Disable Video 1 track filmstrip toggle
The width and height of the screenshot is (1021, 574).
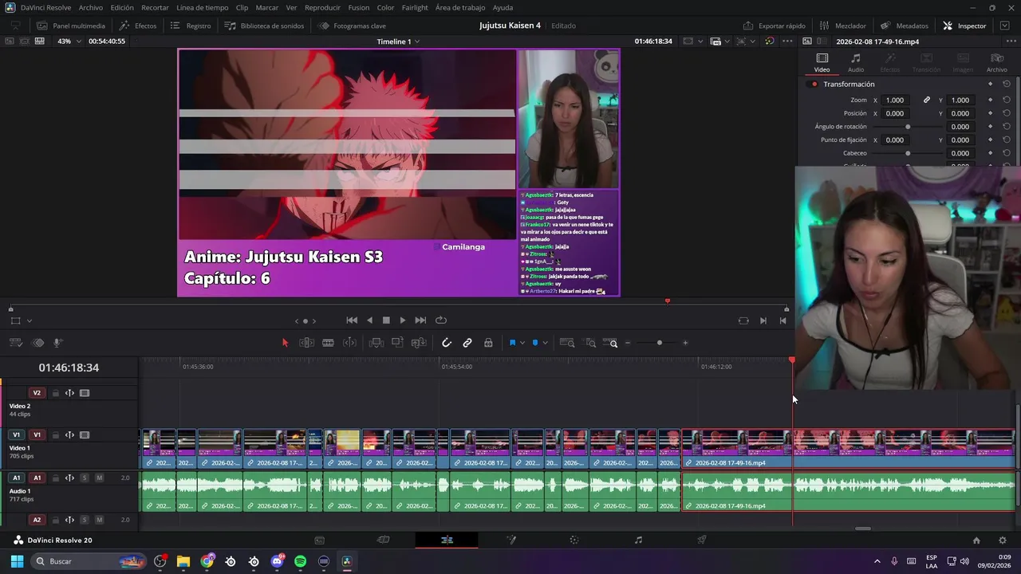[85, 435]
